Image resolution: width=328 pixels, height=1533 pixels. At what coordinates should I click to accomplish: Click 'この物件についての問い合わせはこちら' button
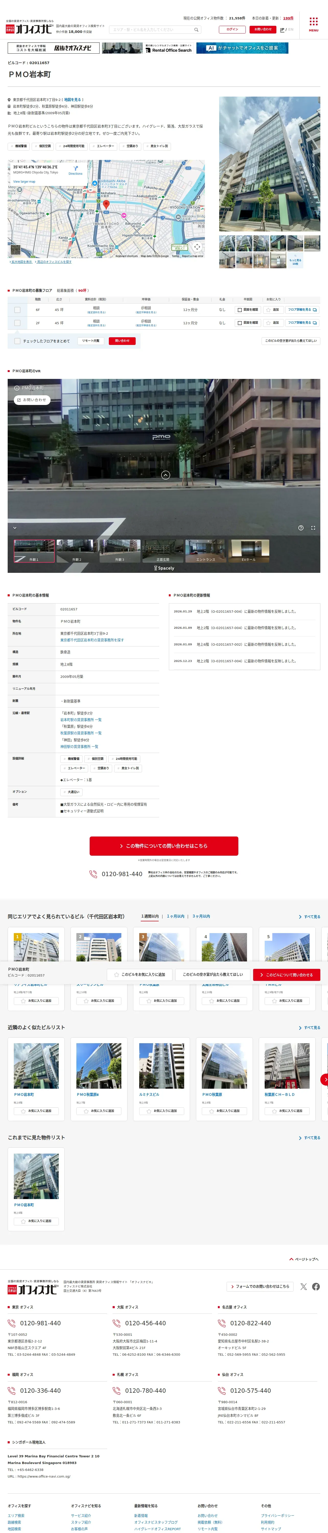(164, 846)
